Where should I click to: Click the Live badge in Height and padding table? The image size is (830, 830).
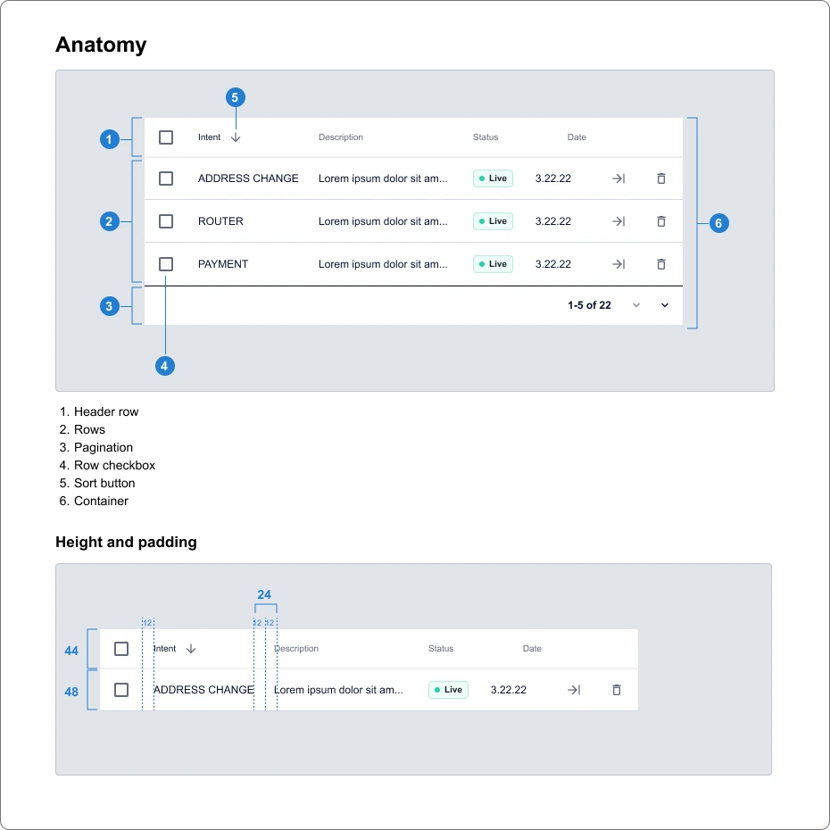pos(448,690)
